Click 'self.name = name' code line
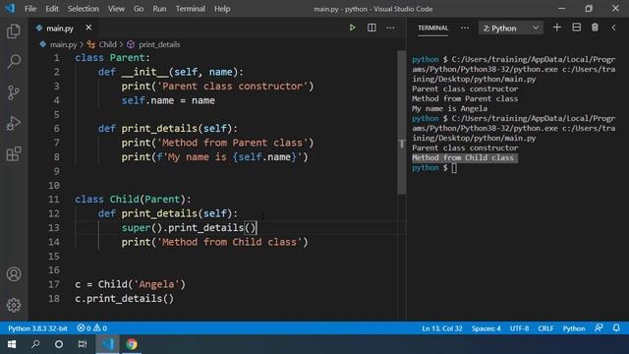The image size is (629, 354). tap(168, 100)
